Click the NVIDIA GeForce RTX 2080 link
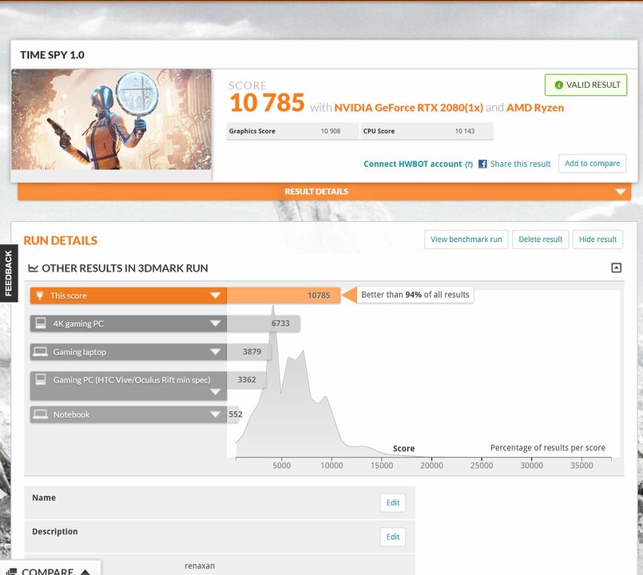 [408, 108]
